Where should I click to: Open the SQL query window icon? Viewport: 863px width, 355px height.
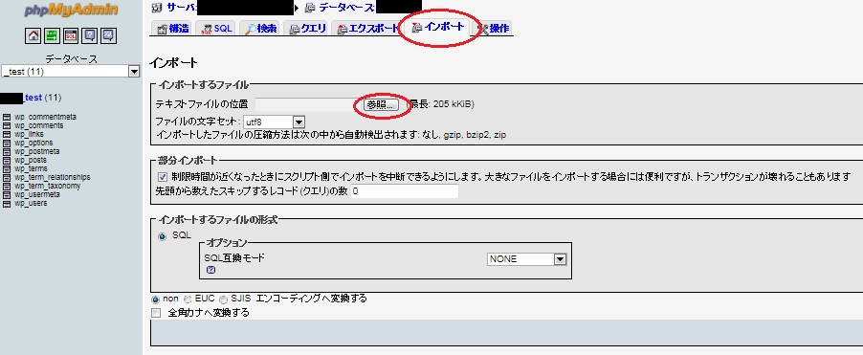pyautogui.click(x=71, y=35)
